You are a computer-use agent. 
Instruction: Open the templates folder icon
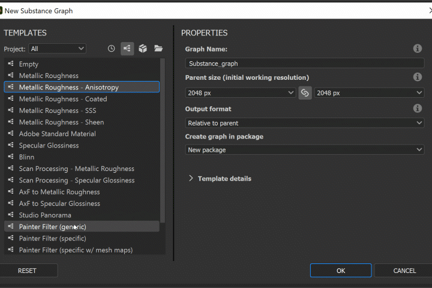(x=158, y=49)
